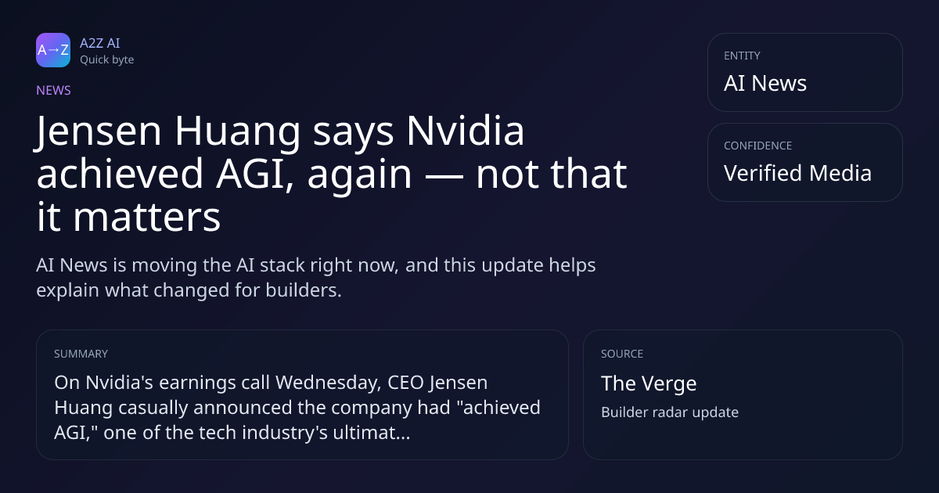Open the CONFIDENCE card
Screen dimensions: 939x493
[804, 162]
